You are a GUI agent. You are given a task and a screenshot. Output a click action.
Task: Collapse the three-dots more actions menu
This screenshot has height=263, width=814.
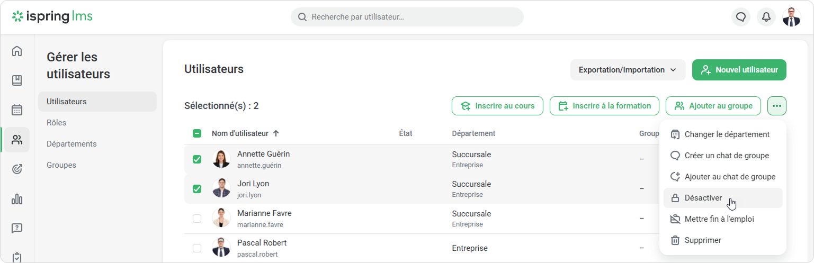click(776, 106)
